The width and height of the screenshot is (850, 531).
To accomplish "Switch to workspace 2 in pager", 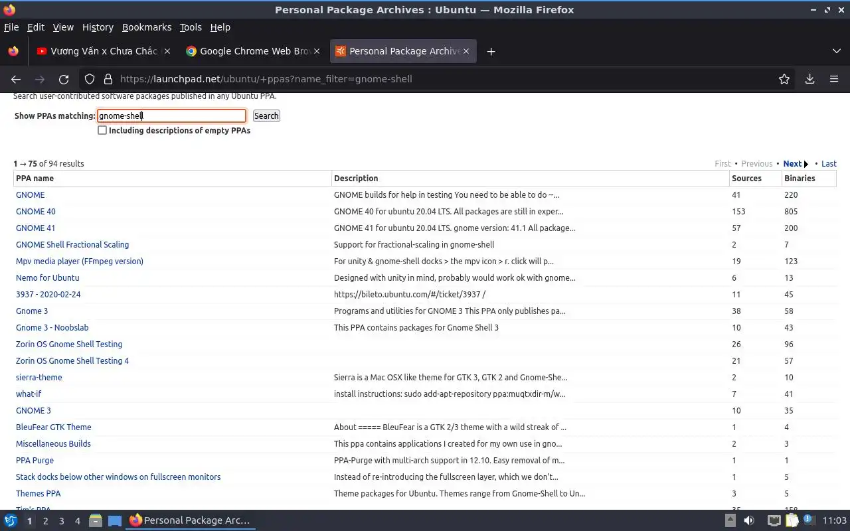I will pyautogui.click(x=45, y=521).
